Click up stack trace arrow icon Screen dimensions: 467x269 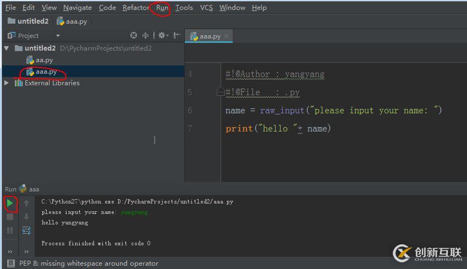26,203
